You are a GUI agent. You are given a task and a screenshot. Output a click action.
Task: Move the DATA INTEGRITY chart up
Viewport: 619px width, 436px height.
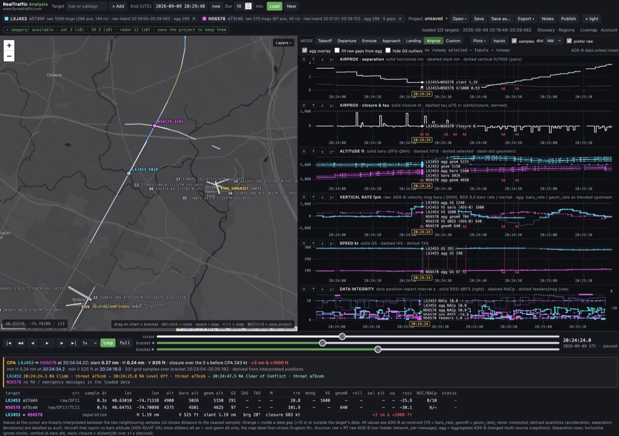click(313, 289)
